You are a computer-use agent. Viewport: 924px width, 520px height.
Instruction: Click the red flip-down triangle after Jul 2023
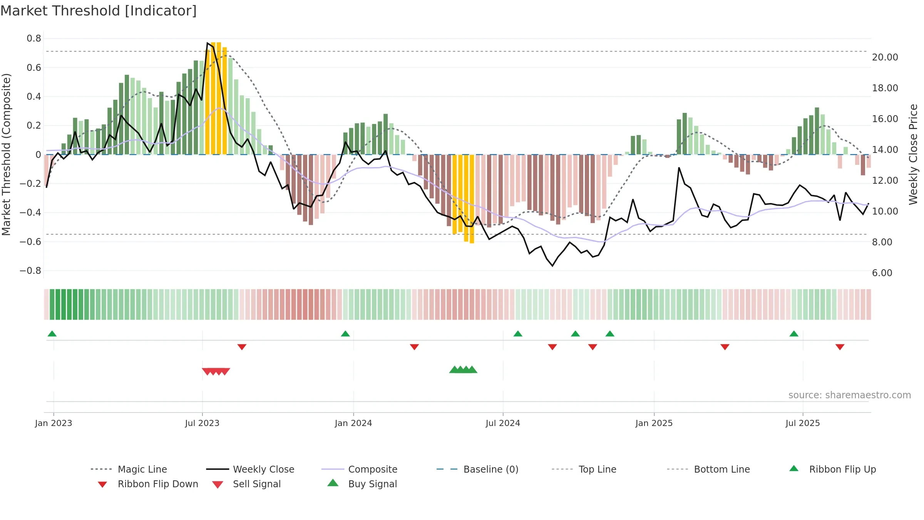tap(242, 347)
